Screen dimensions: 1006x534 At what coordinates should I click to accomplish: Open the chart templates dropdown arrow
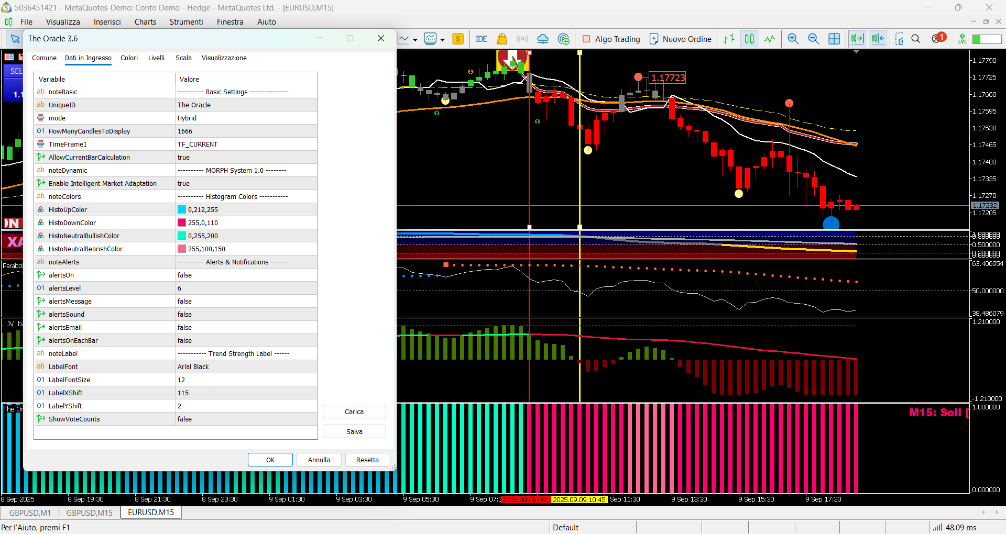[x=443, y=39]
